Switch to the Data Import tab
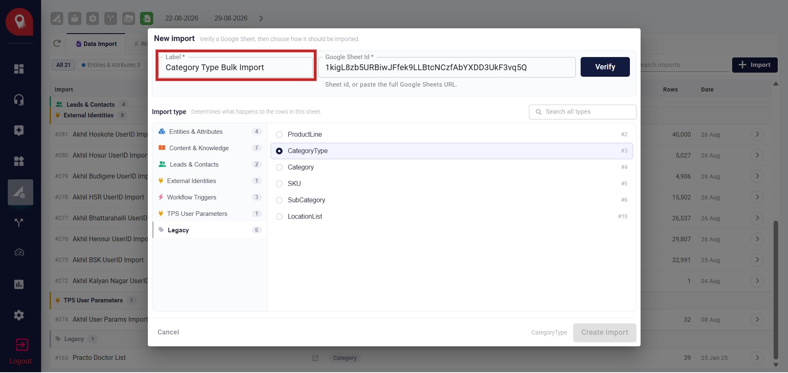Image resolution: width=788 pixels, height=373 pixels. pyautogui.click(x=96, y=44)
